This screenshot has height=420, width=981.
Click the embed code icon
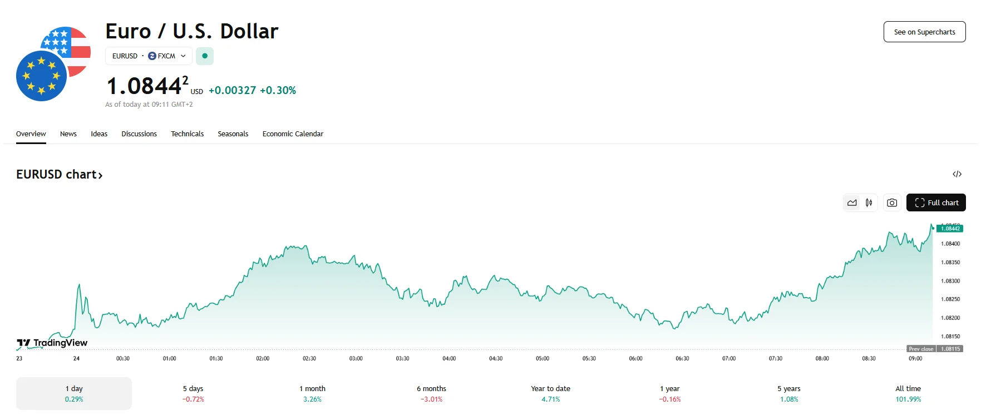(x=957, y=174)
